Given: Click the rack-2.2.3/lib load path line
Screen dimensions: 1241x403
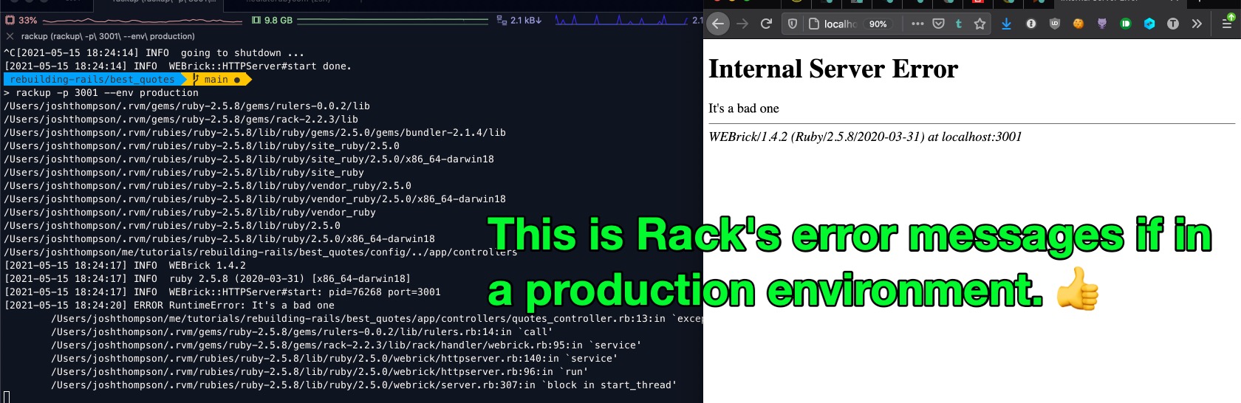Looking at the screenshot, I should (x=181, y=120).
